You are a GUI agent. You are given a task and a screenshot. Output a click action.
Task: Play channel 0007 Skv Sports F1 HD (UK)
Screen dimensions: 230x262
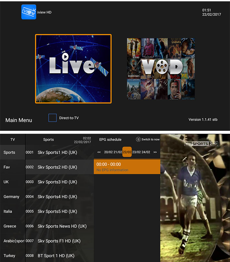click(x=59, y=241)
